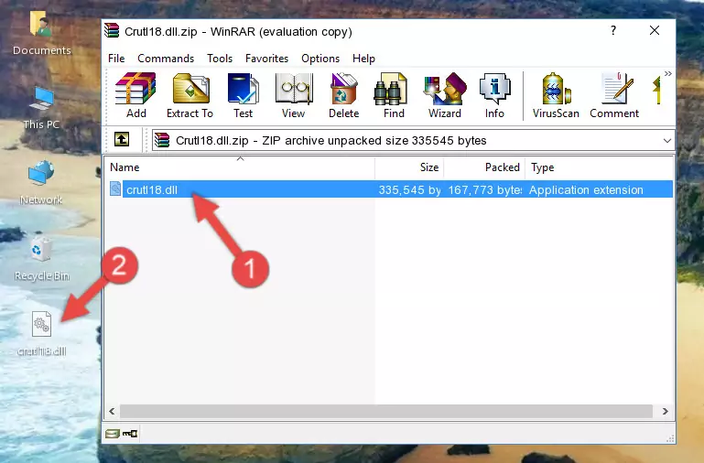Click the Delete toolbar icon

pyautogui.click(x=343, y=95)
